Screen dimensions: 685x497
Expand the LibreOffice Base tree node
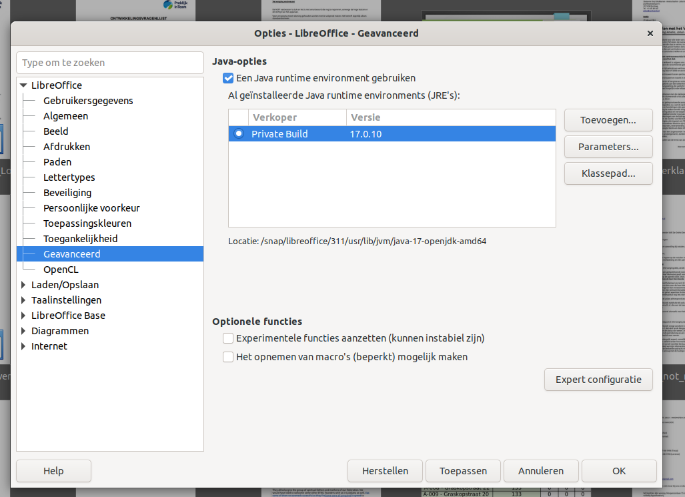tap(24, 316)
